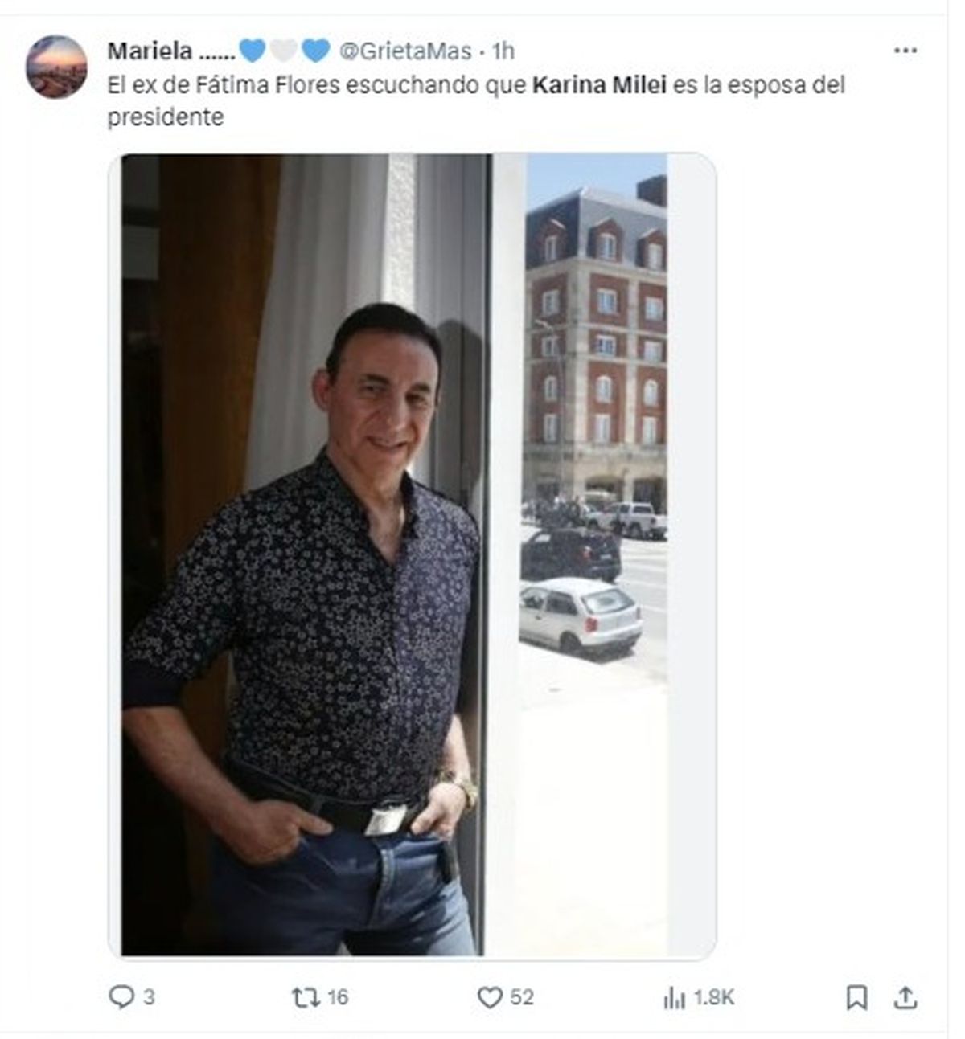Click the 16 reposts count

point(338,998)
